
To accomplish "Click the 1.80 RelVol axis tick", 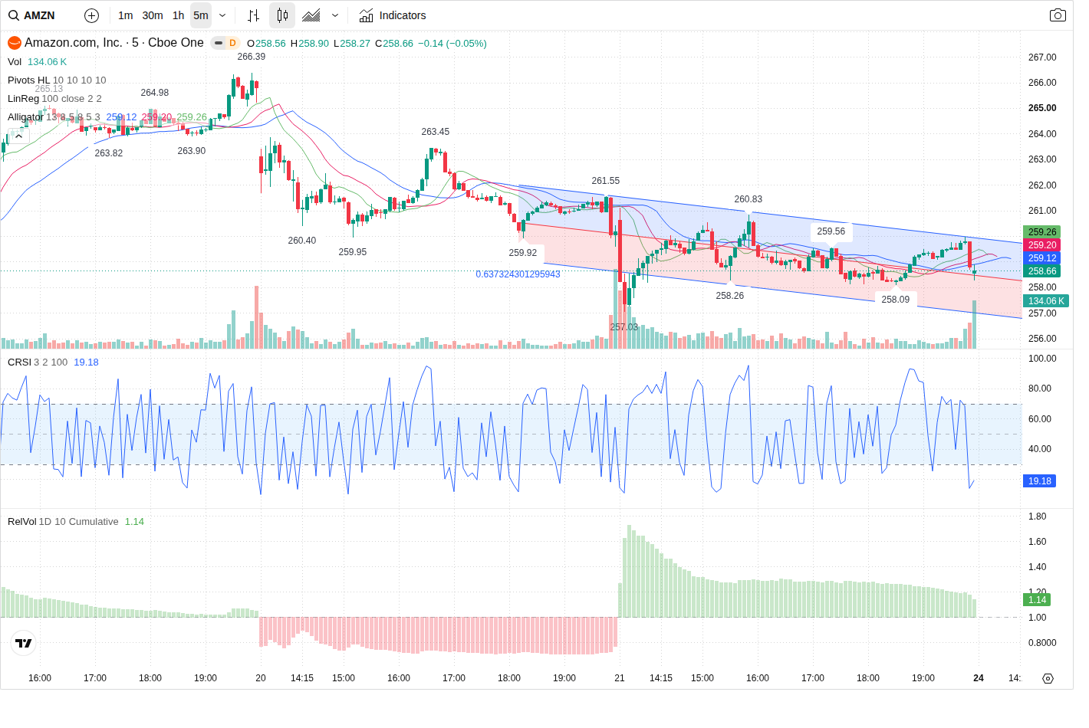I will (1037, 516).
